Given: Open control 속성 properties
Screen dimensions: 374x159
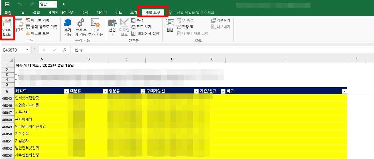Looking at the screenshot, I should click(137, 20).
